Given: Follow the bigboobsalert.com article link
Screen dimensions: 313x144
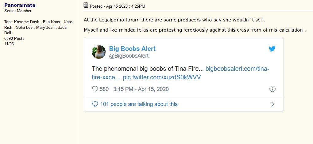Looking at the screenshot, I should click(237, 69).
